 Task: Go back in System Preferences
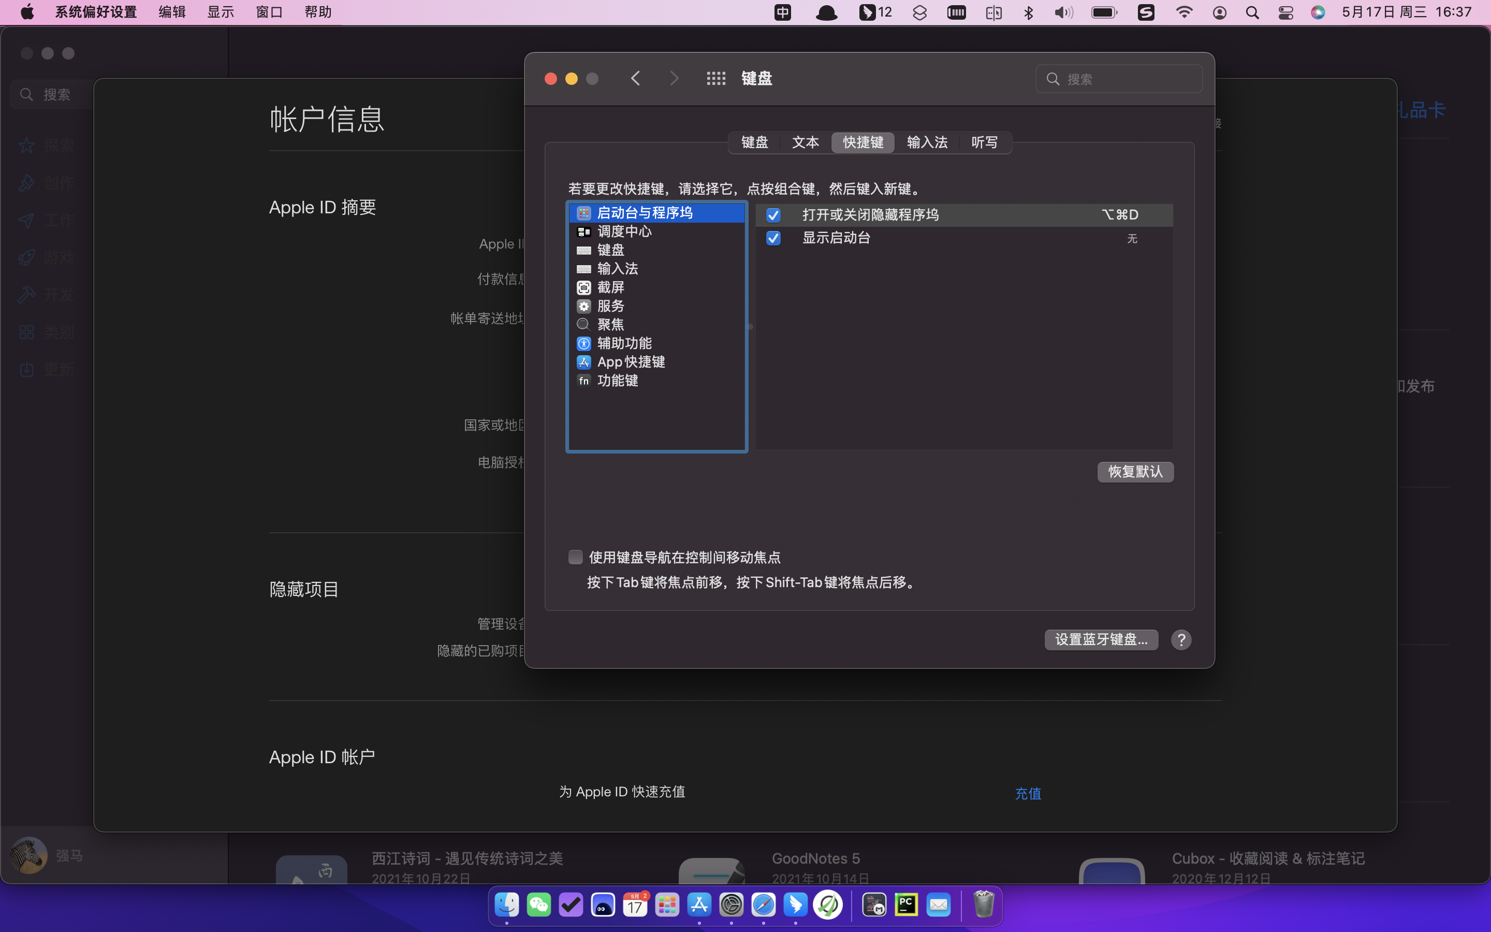coord(636,78)
